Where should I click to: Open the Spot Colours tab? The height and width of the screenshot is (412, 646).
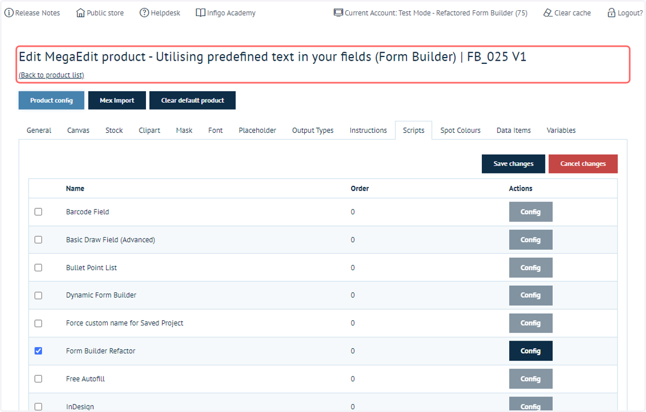460,130
